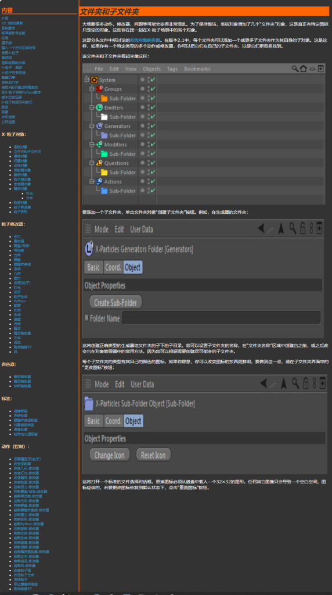The image size is (332, 595).
Task: Open the File menu in the Object Manager
Action: tap(99, 69)
